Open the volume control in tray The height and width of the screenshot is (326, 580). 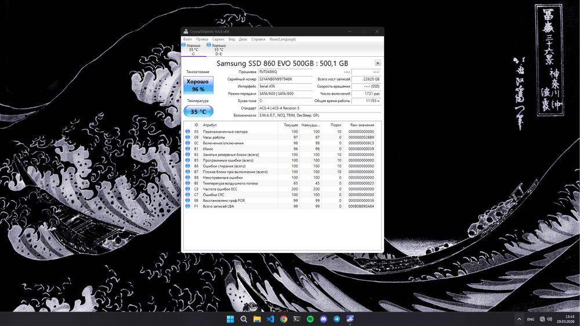click(x=549, y=319)
